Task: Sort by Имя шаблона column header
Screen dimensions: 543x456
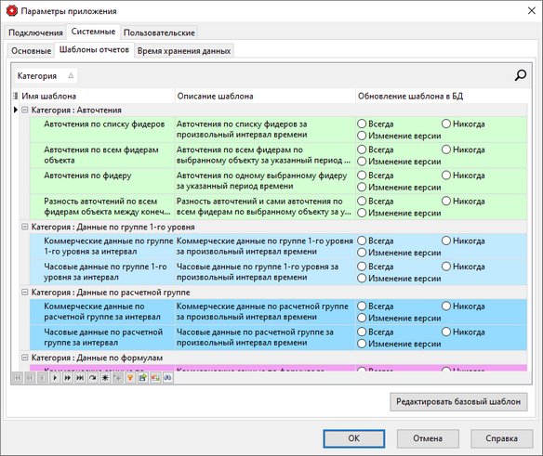Action: pos(97,96)
